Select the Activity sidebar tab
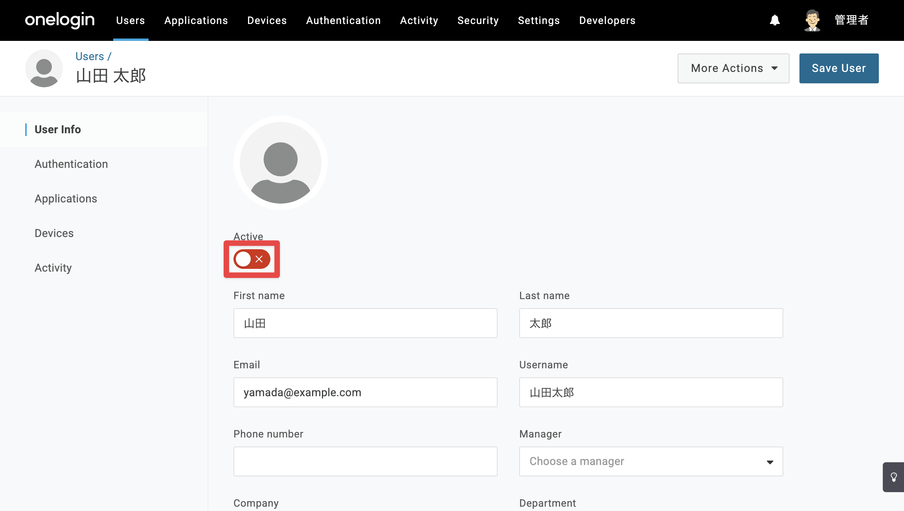This screenshot has width=904, height=511. 53,268
